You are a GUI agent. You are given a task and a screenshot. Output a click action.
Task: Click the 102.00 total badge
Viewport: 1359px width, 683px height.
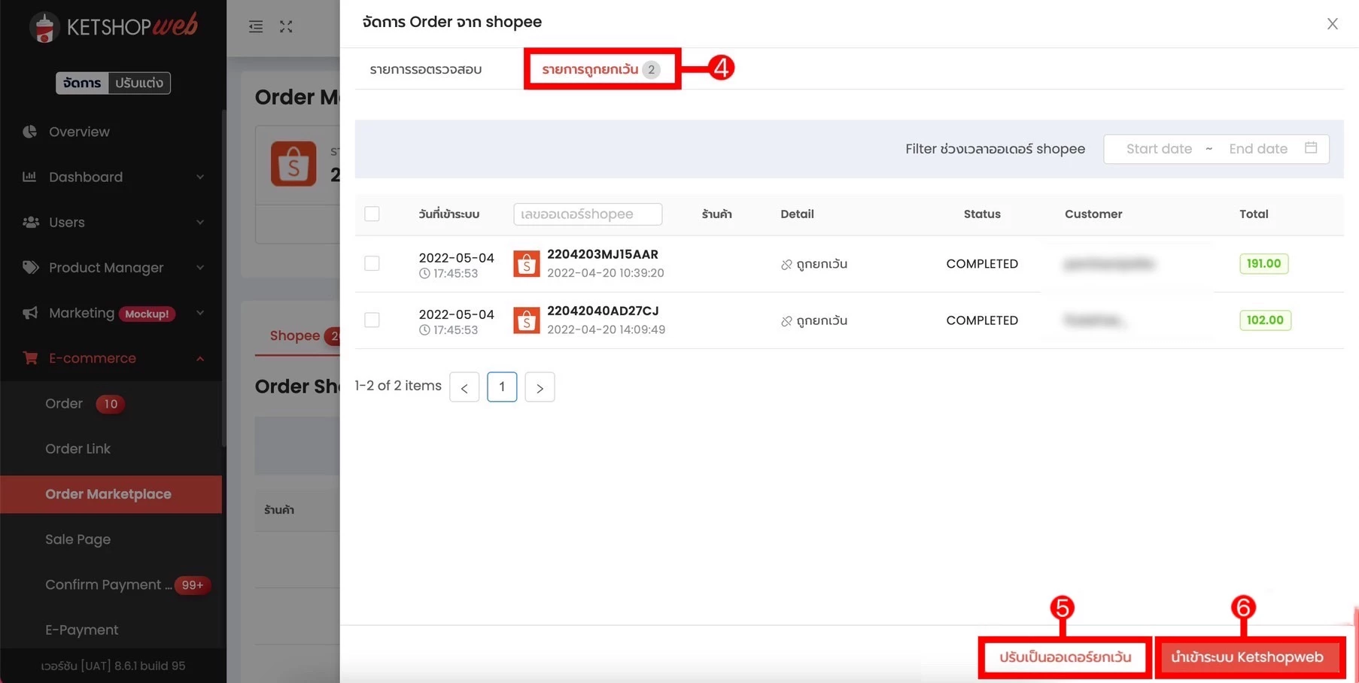[1265, 320]
